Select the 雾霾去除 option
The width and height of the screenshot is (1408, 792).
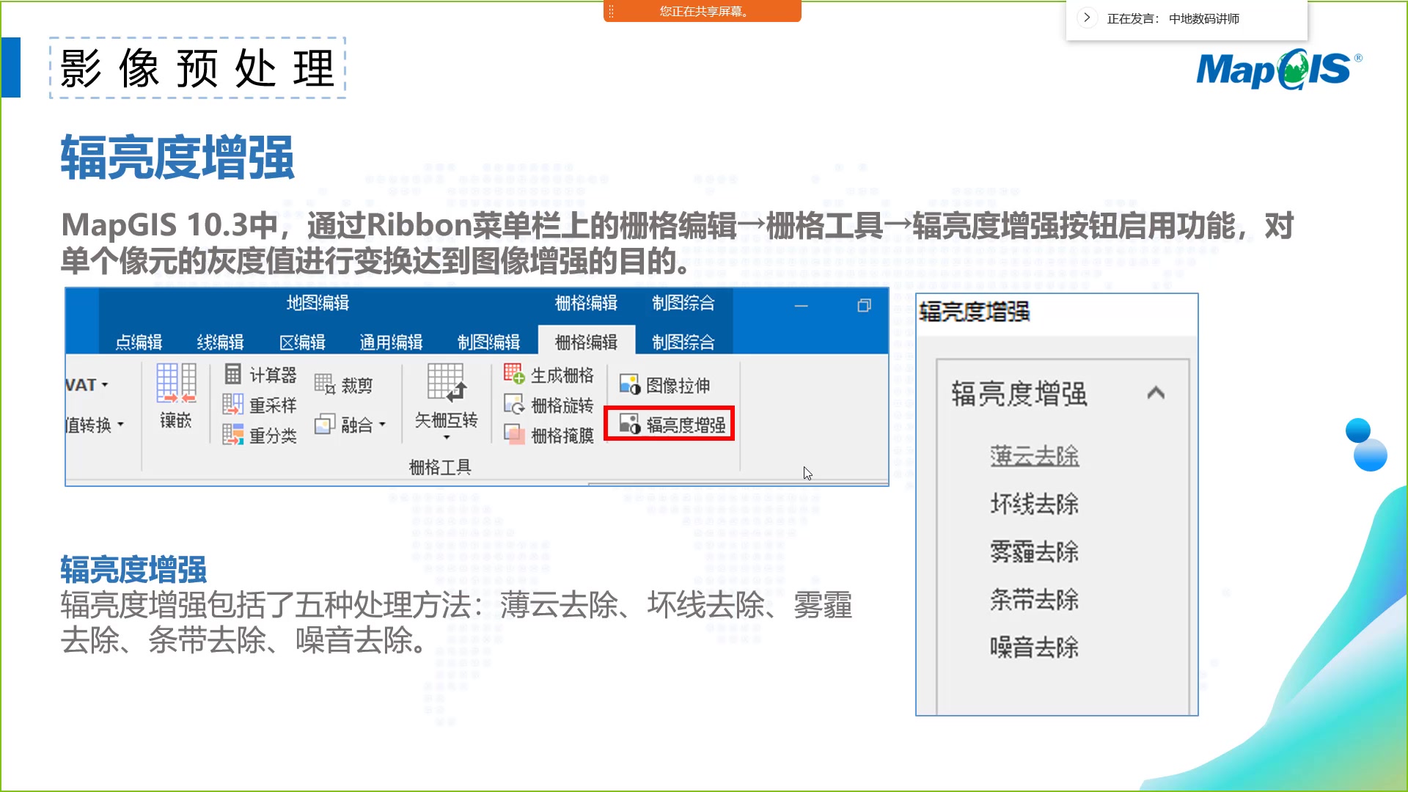tap(1034, 551)
